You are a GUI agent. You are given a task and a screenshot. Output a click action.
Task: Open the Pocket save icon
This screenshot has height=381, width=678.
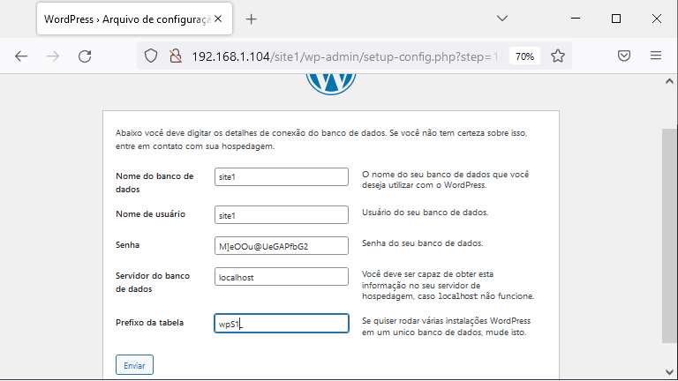[624, 56]
